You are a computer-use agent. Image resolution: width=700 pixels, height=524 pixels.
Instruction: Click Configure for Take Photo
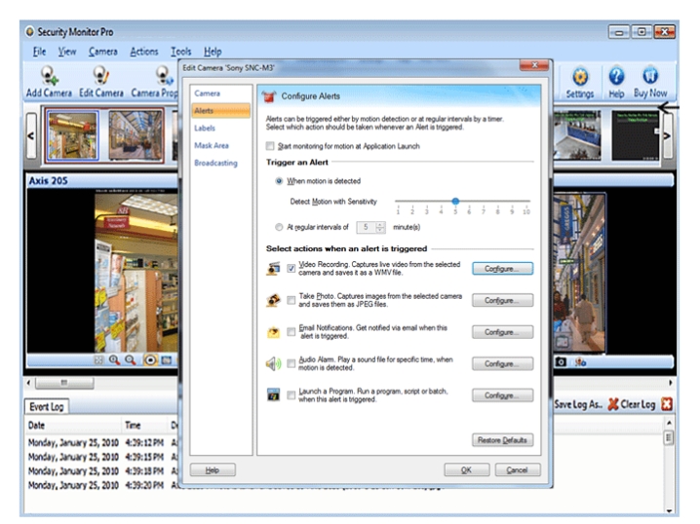click(502, 301)
